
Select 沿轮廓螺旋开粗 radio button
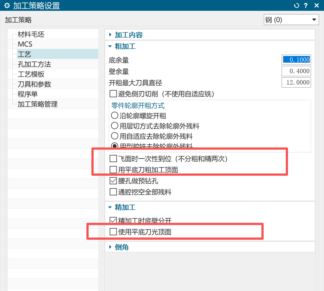point(115,116)
